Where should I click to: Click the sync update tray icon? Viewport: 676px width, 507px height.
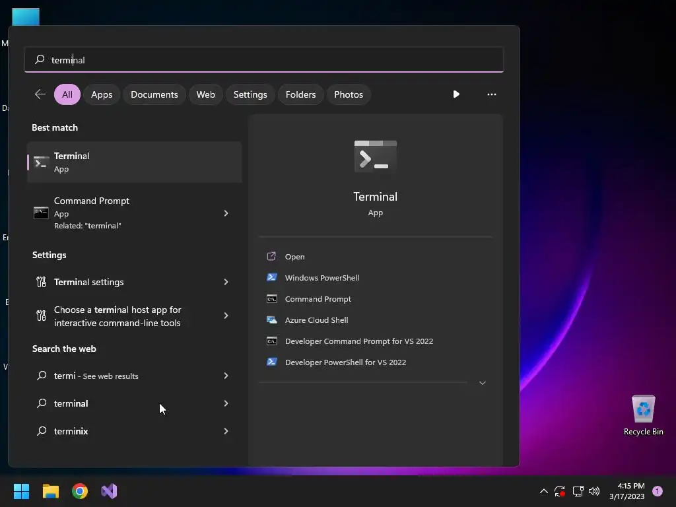(x=560, y=491)
